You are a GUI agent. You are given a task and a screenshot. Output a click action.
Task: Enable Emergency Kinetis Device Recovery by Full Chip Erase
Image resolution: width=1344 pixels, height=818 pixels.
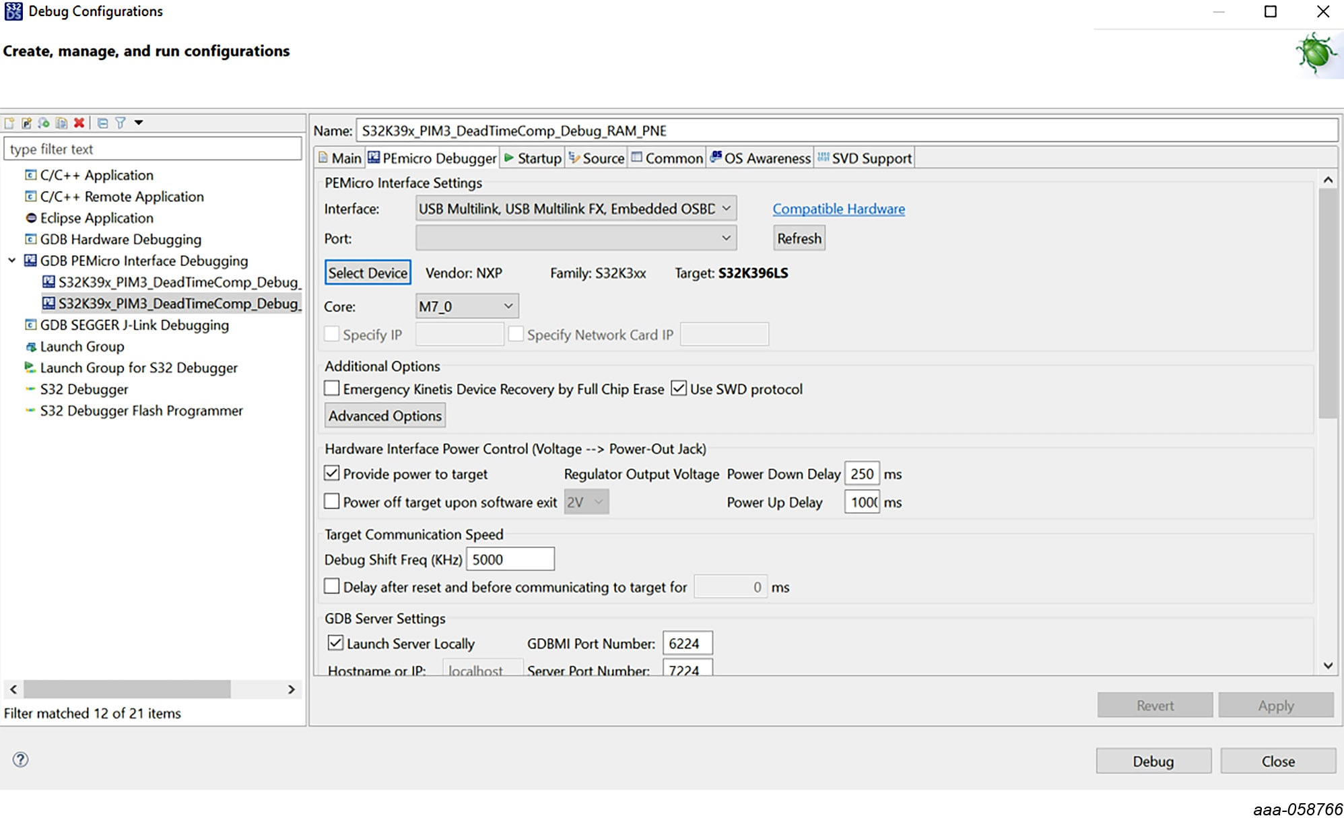(331, 388)
